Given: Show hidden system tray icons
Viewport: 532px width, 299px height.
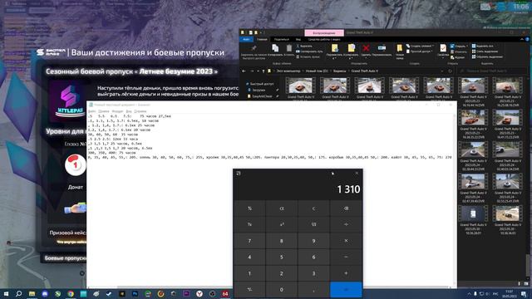Looking at the screenshot, I should pyautogui.click(x=469, y=293).
